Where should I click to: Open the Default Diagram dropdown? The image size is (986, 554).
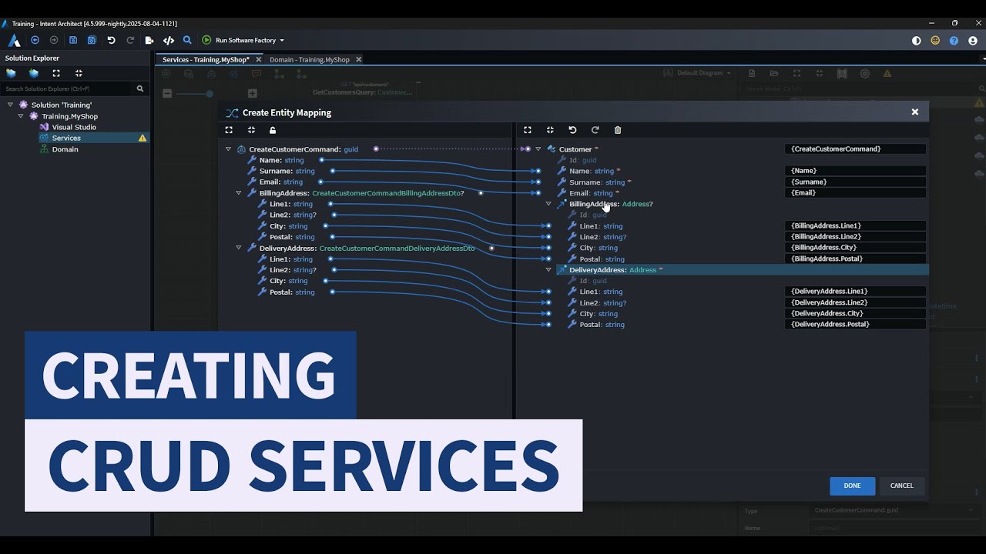(697, 73)
